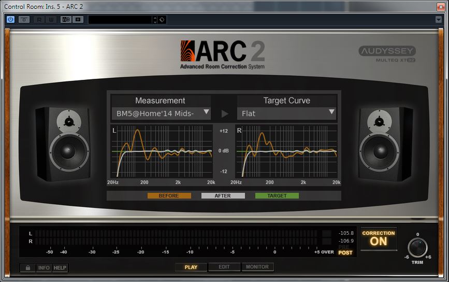The image size is (449, 282).
Task: Open the copy settings menu icon
Action: coord(78,20)
